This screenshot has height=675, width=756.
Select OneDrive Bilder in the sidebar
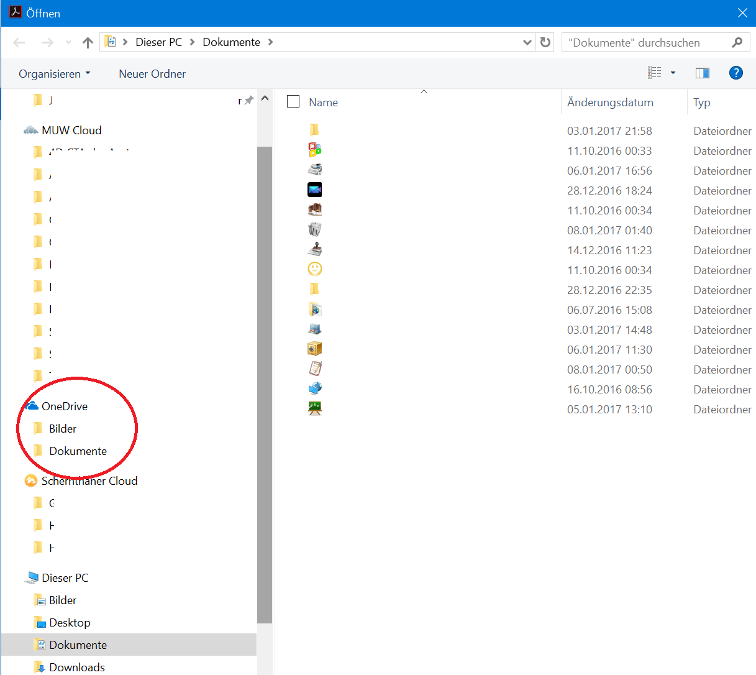pyautogui.click(x=63, y=428)
